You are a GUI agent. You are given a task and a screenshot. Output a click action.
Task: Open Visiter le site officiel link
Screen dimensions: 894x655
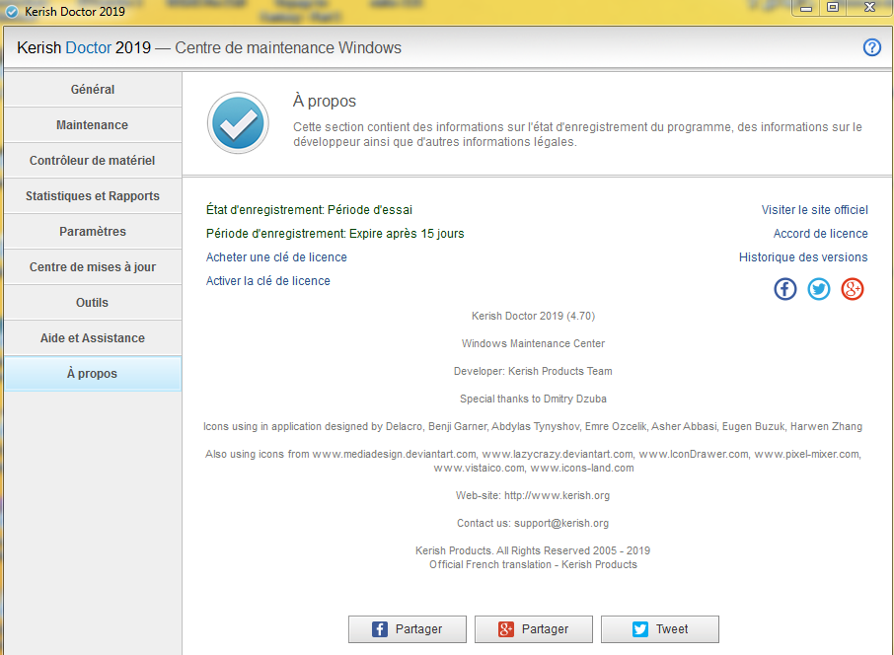click(x=815, y=210)
